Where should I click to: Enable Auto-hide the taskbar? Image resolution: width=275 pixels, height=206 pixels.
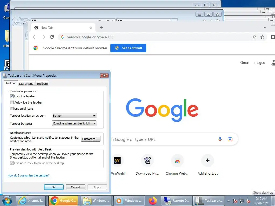[12, 102]
